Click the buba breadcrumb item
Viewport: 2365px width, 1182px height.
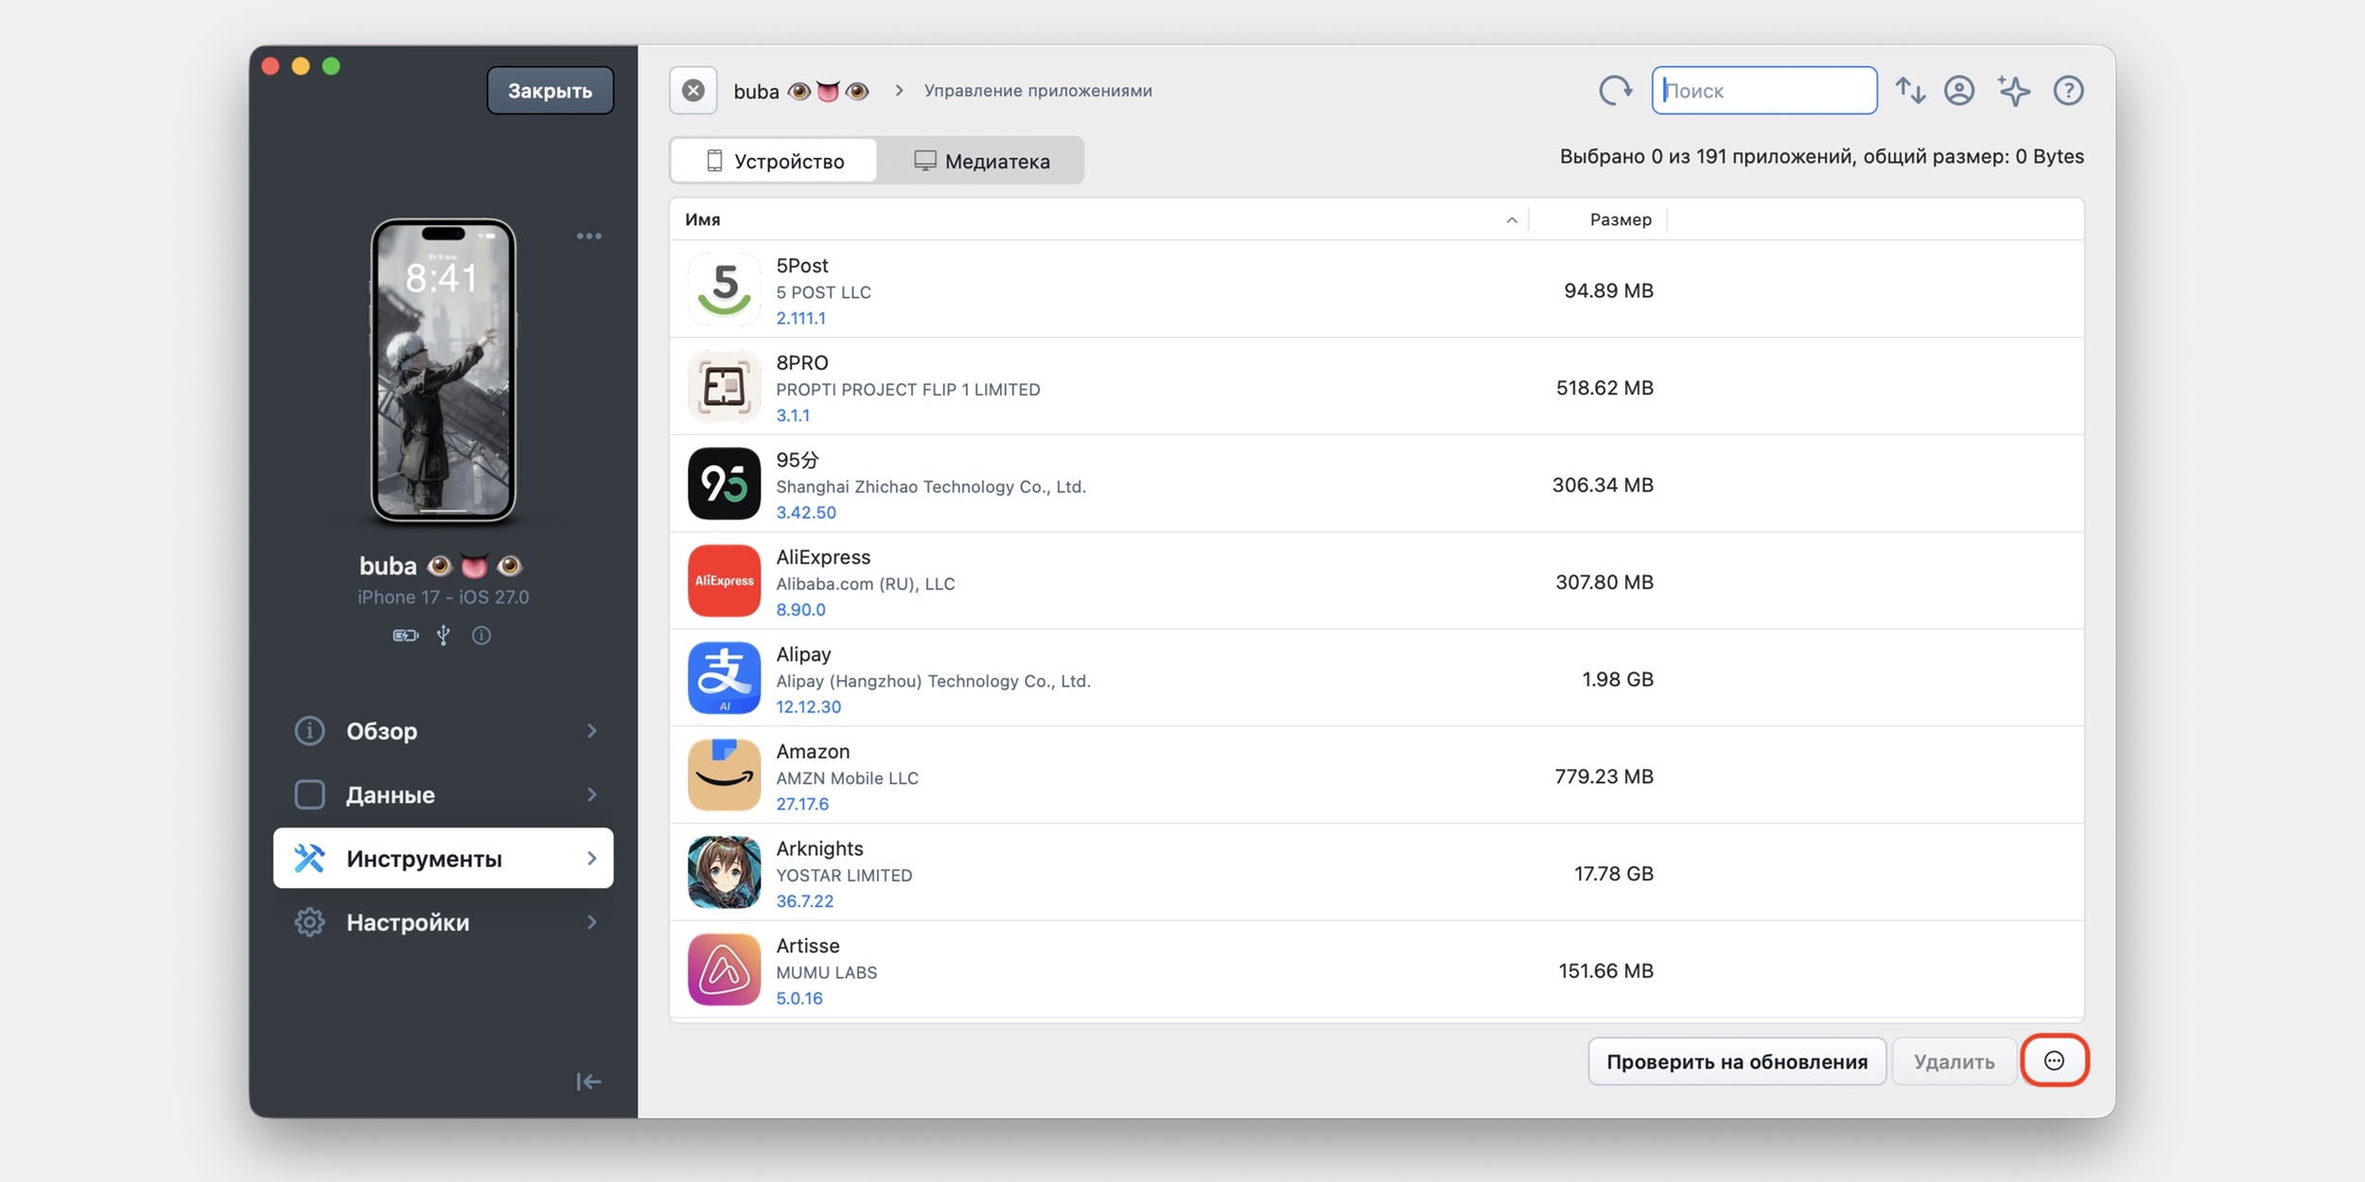[x=801, y=91]
